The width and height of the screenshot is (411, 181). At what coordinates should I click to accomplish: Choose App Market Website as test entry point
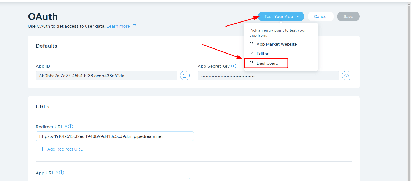(277, 44)
